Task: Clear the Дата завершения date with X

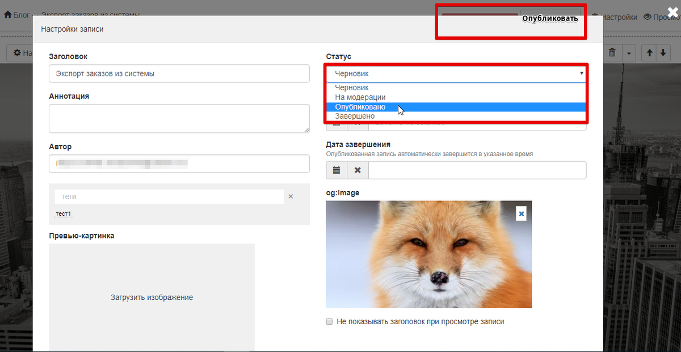Action: [358, 170]
